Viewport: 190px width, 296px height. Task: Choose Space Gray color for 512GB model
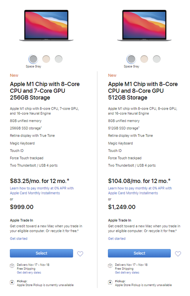(x=131, y=59)
